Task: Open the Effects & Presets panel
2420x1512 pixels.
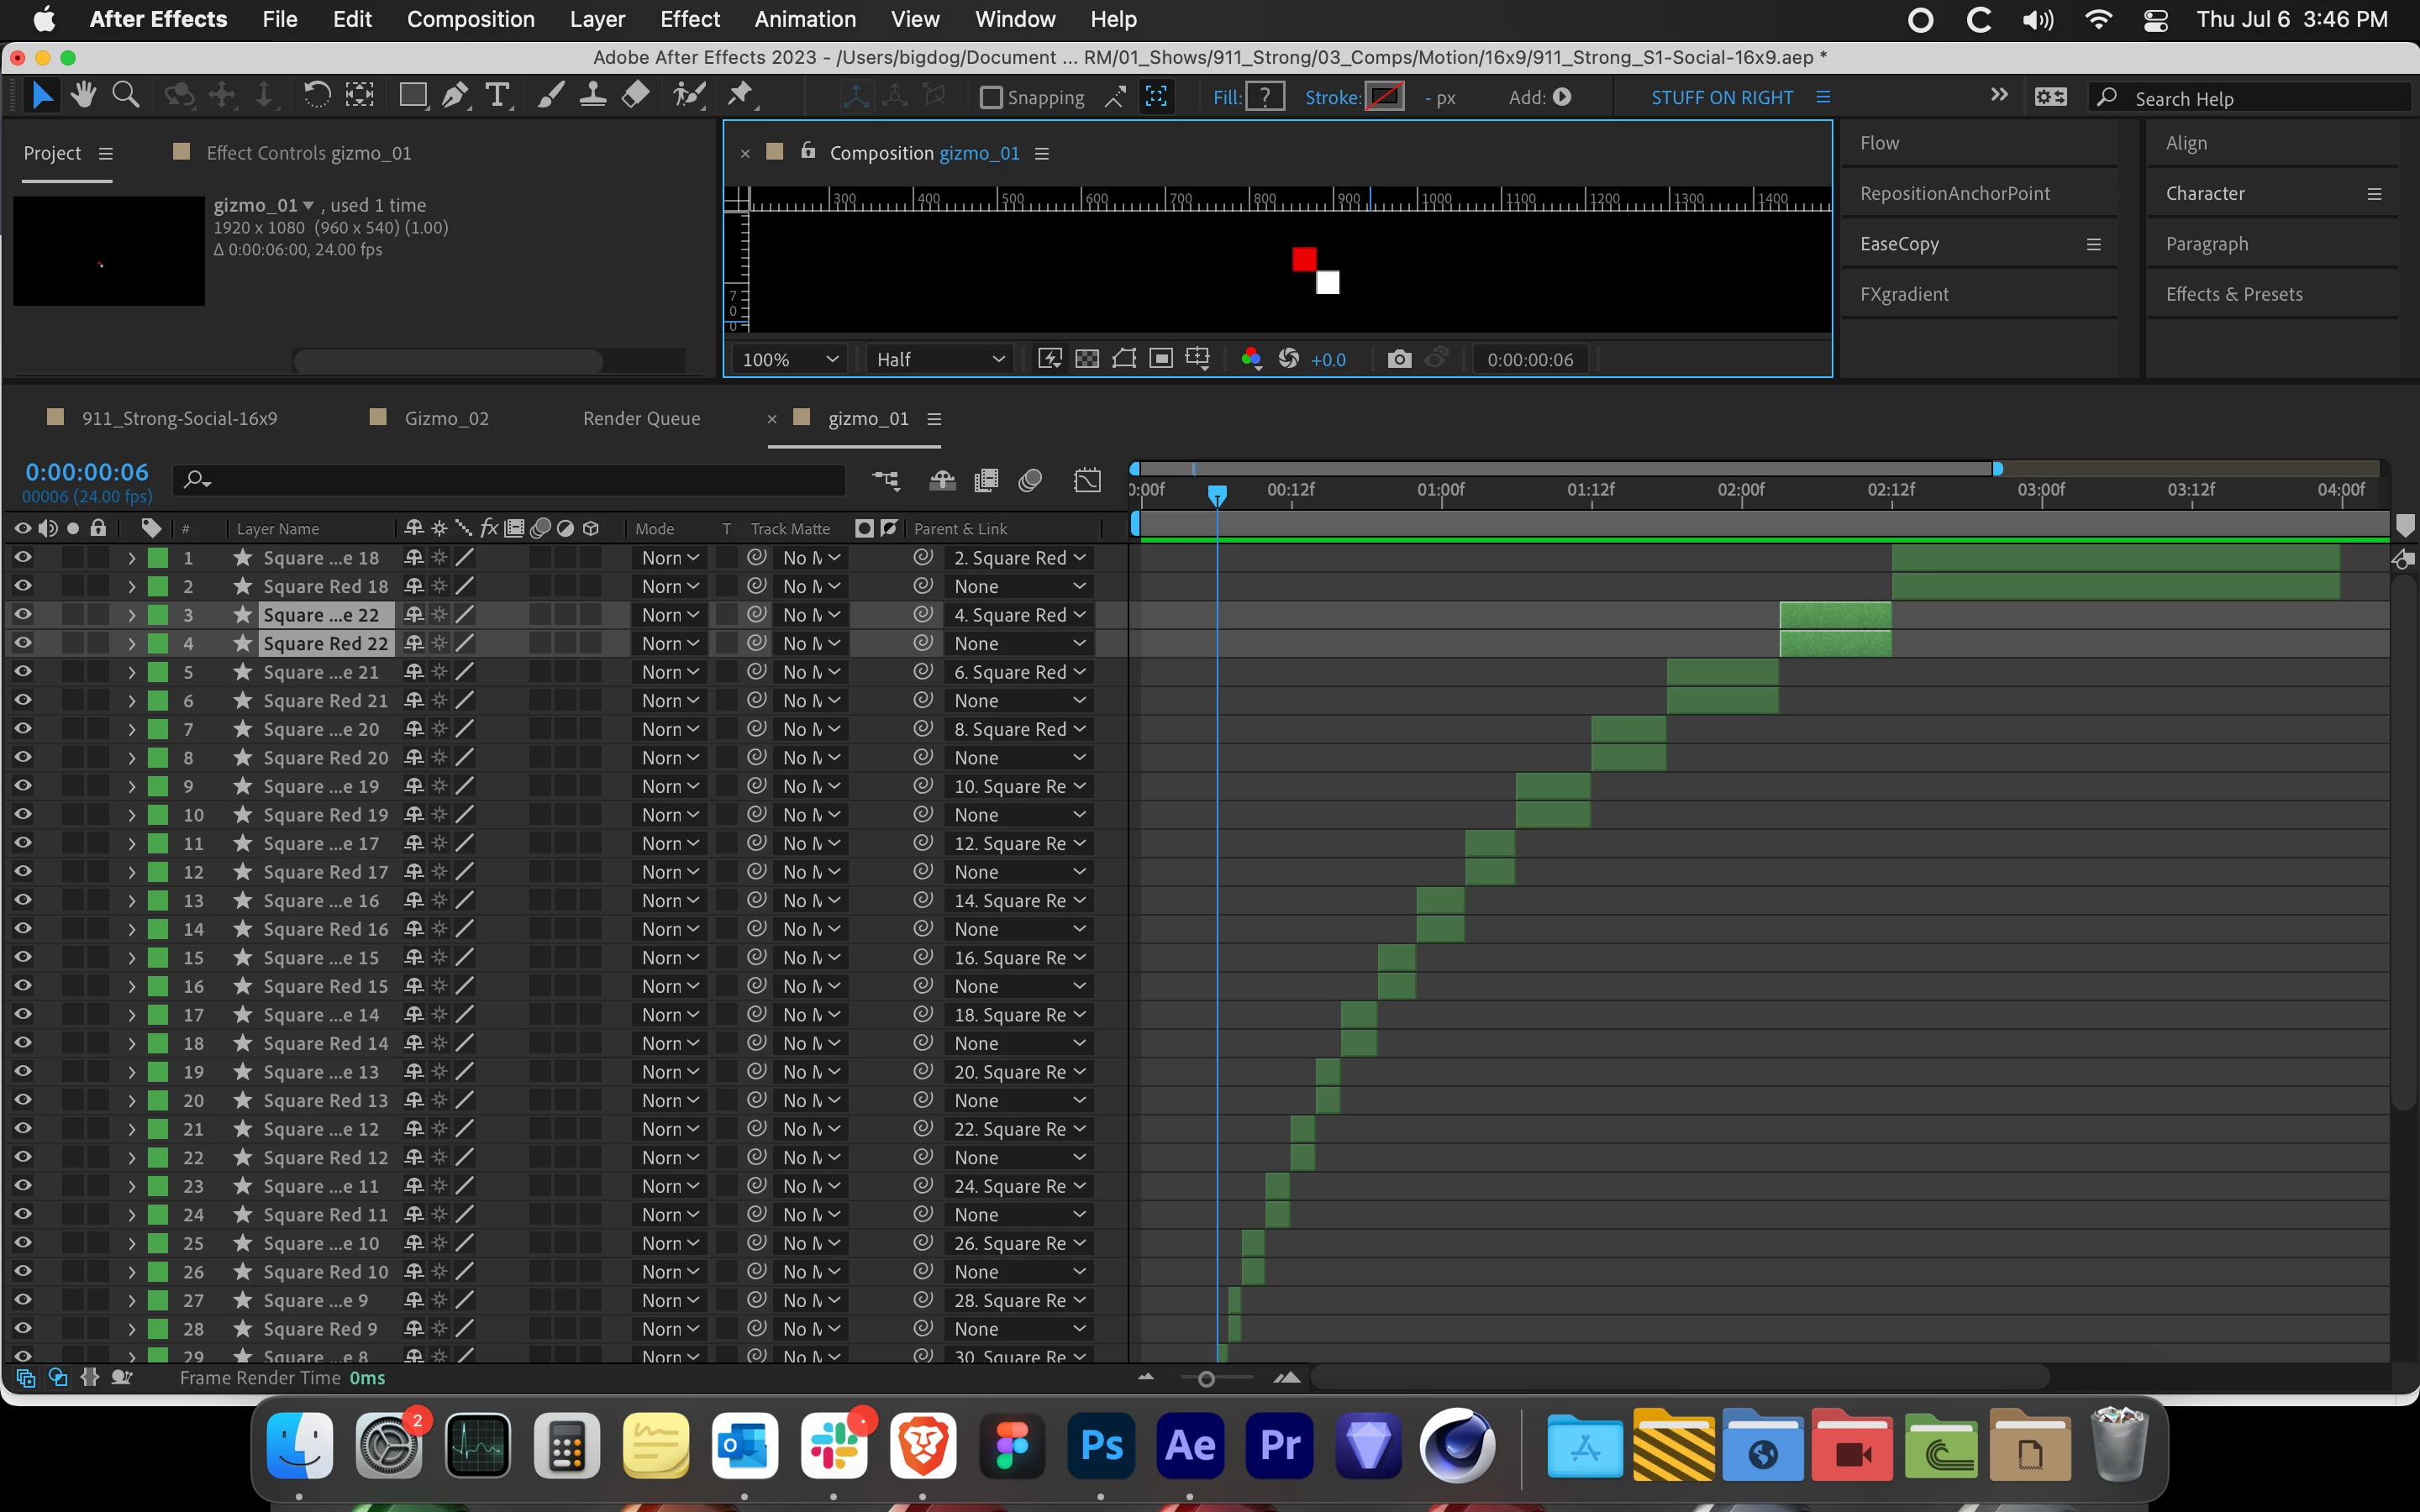Action: pyautogui.click(x=2233, y=294)
